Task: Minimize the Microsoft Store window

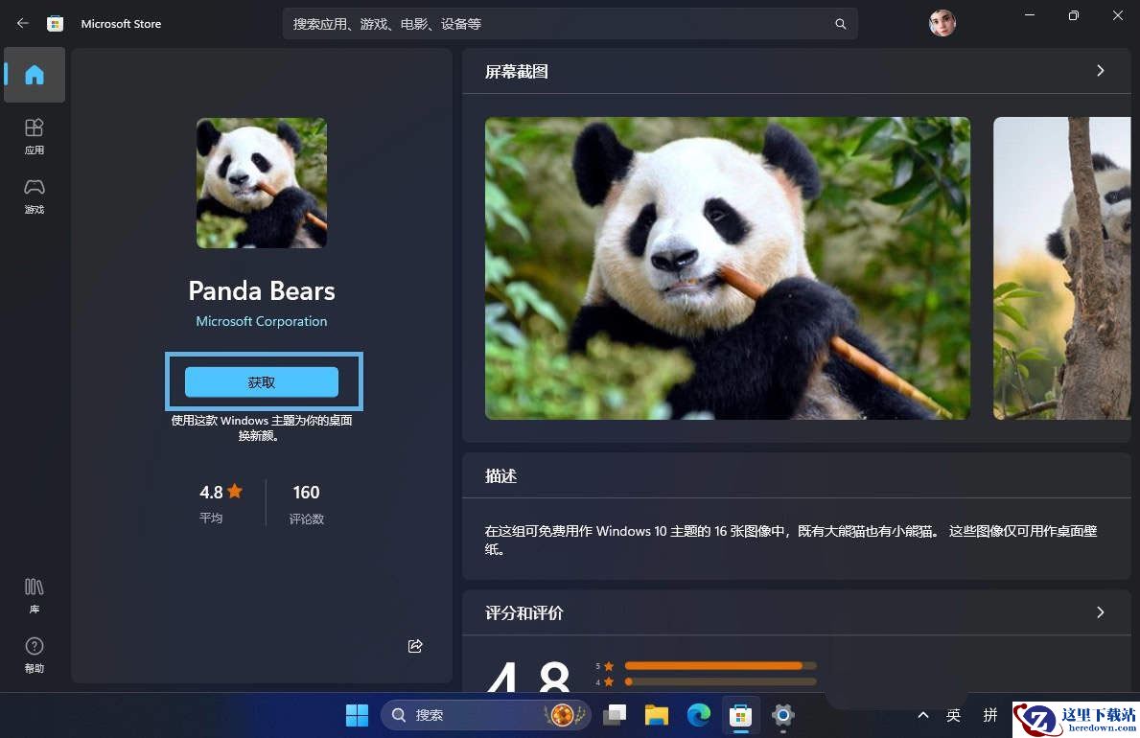Action: [x=1030, y=15]
